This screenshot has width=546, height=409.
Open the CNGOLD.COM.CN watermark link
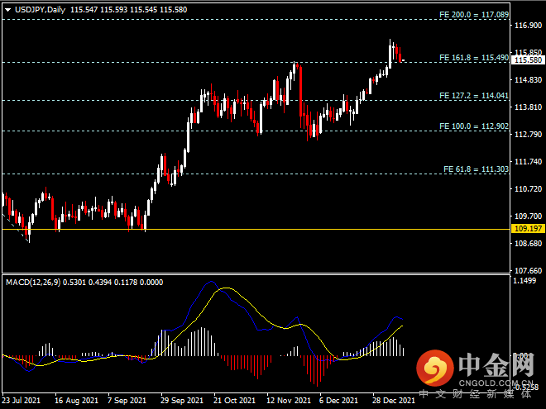(x=496, y=383)
